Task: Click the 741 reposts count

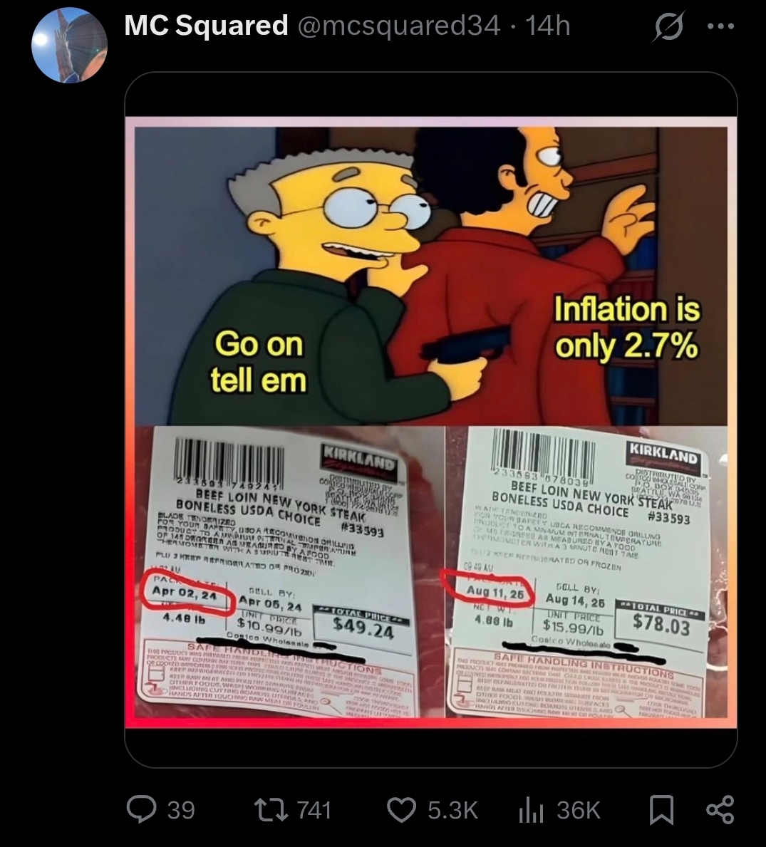Action: click(x=314, y=810)
